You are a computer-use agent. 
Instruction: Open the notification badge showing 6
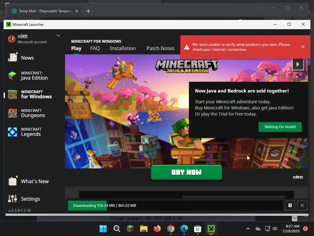click(x=305, y=229)
